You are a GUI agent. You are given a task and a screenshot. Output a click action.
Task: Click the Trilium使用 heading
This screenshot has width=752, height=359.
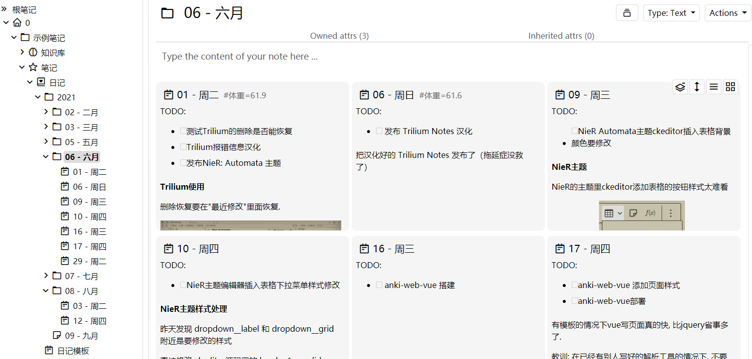(182, 187)
